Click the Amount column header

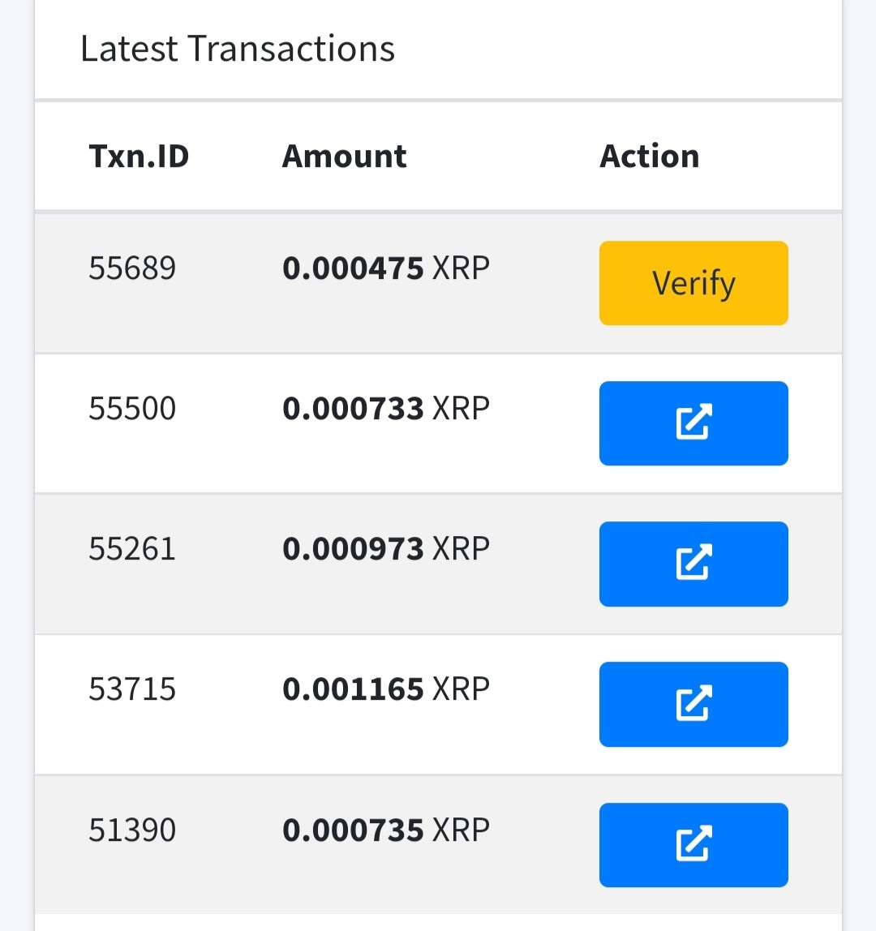pyautogui.click(x=345, y=157)
